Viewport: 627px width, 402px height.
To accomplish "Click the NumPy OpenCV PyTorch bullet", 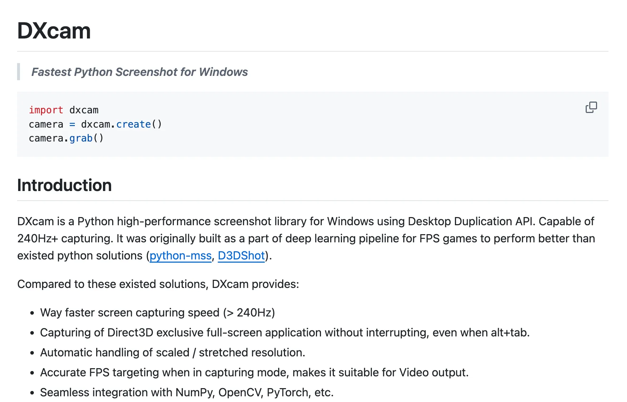I will (x=187, y=392).
